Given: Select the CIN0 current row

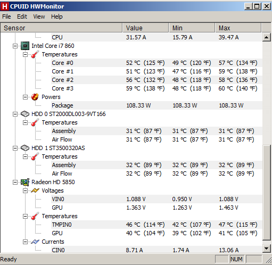Looking at the screenshot, I should point(156,250).
